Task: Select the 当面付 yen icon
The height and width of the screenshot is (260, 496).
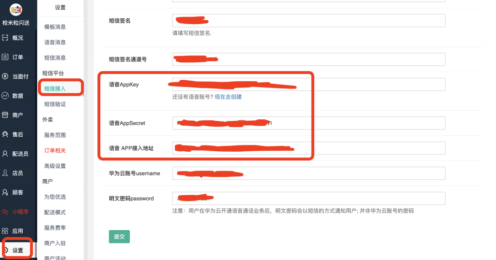Action: pyautogui.click(x=5, y=76)
